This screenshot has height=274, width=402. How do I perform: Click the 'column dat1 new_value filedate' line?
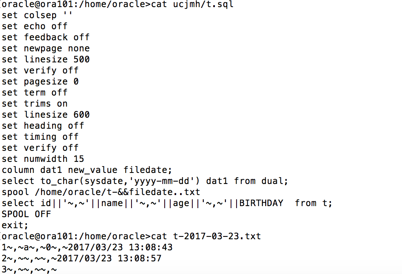point(86,170)
